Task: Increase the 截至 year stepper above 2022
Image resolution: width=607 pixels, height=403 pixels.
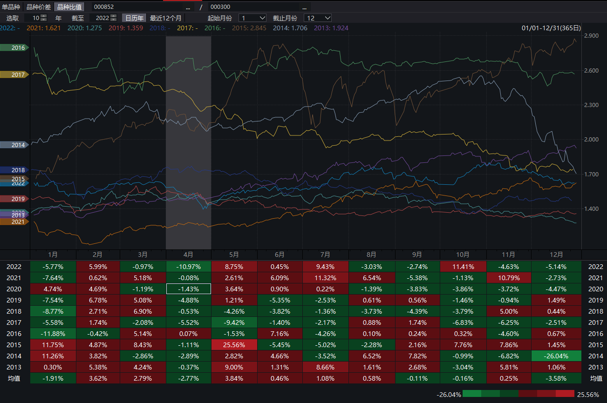Action: (114, 16)
